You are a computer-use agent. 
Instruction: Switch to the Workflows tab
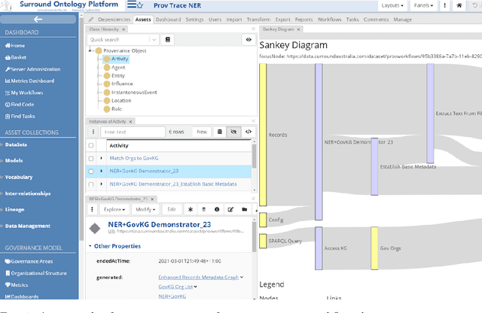point(327,19)
